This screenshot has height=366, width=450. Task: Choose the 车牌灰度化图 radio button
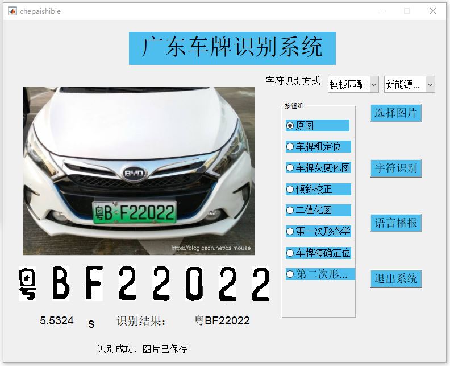pos(318,167)
